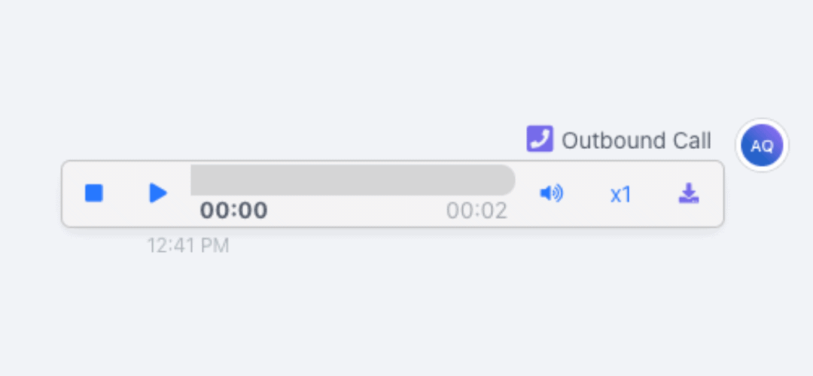Cycle the x1 speed multiplier

click(620, 194)
